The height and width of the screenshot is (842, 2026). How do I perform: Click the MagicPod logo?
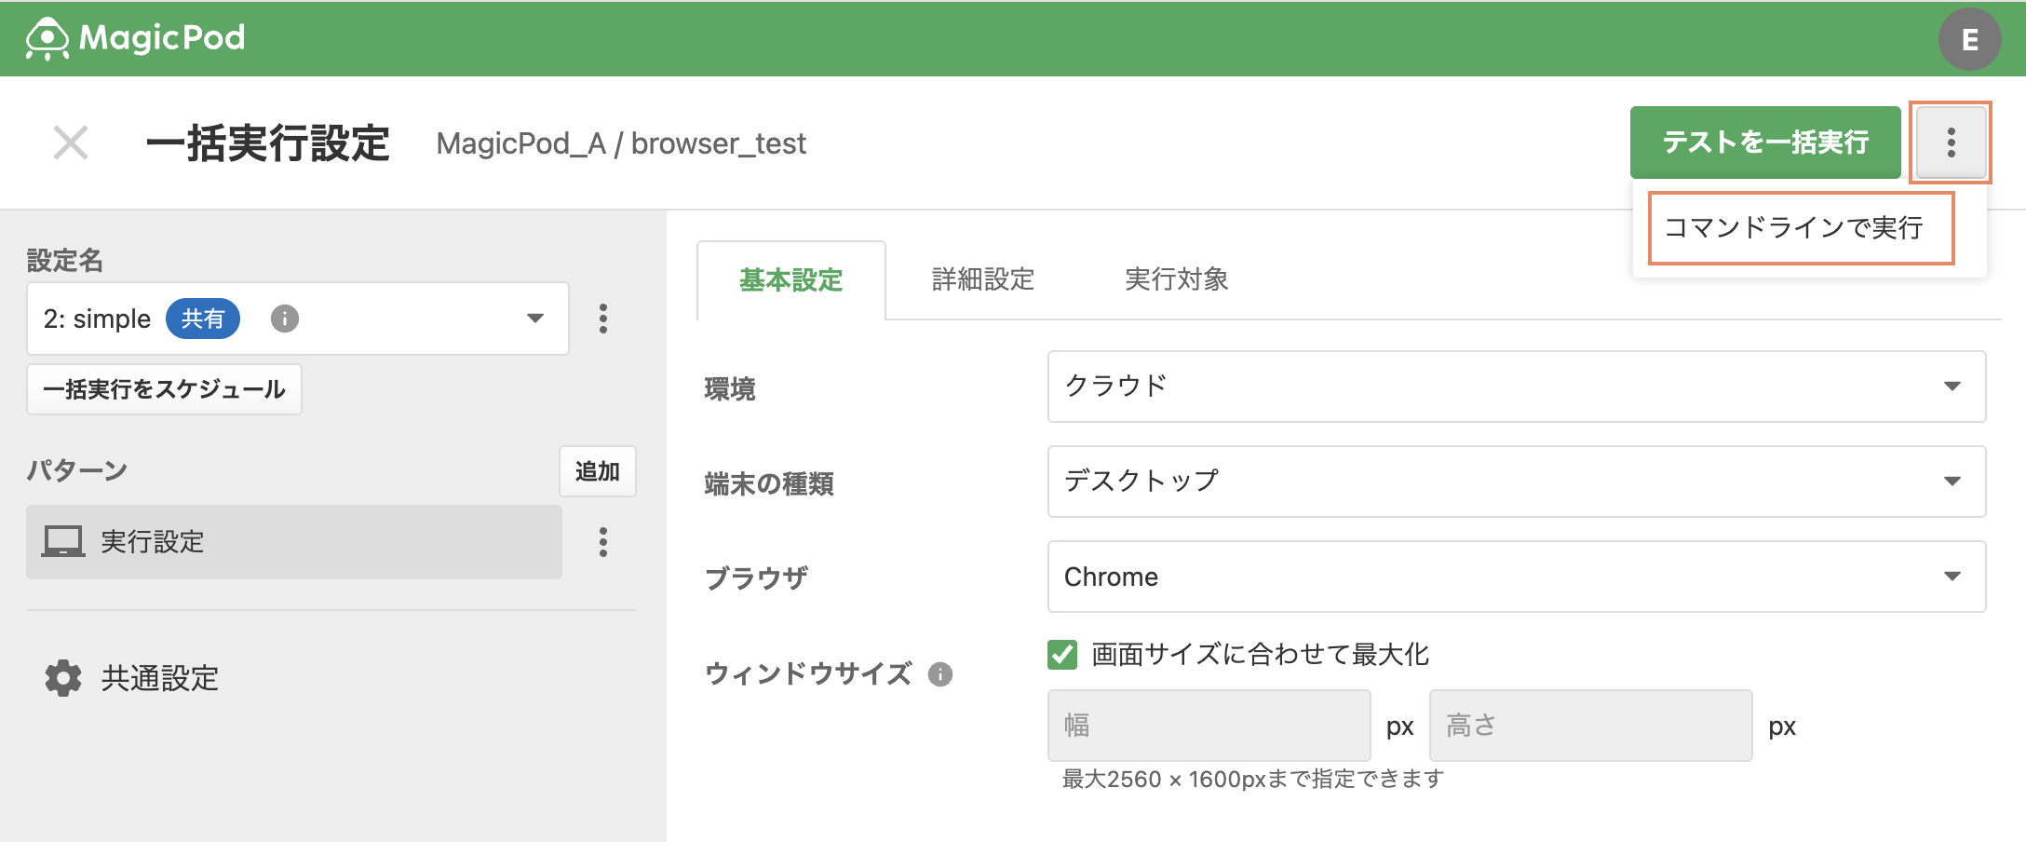tap(136, 38)
